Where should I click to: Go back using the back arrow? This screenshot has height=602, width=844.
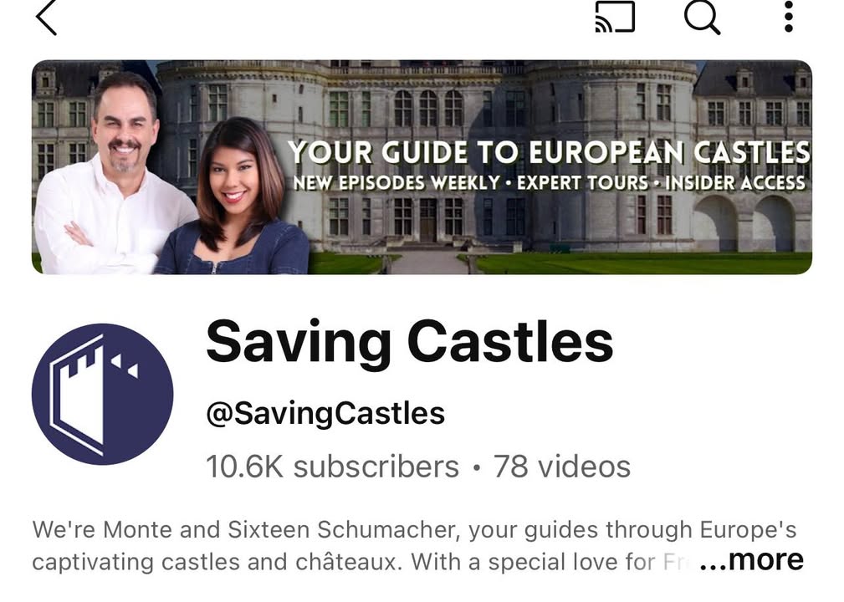[x=46, y=18]
